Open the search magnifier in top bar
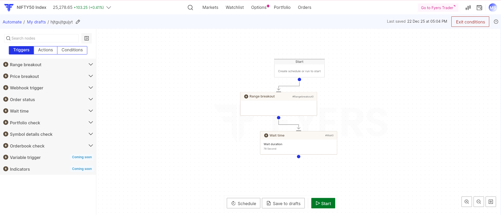501x215 pixels. coord(190,8)
